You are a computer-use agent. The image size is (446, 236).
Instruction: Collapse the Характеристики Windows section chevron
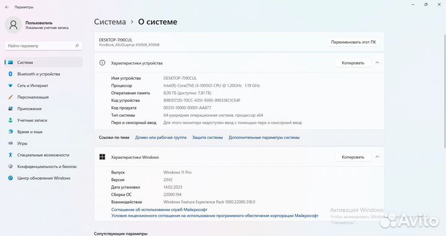tap(377, 157)
